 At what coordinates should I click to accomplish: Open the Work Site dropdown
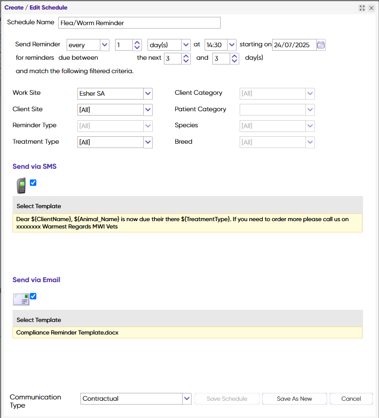[x=148, y=93]
